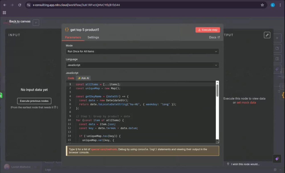Open the browser three-dot menu
The height and width of the screenshot is (173, 285).
pyautogui.click(x=280, y=5)
